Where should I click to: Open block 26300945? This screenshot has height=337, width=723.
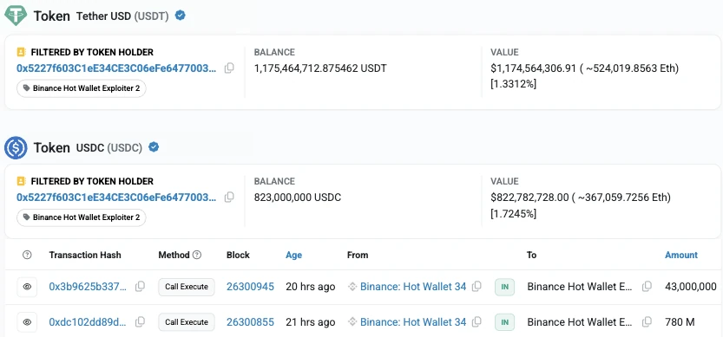click(250, 287)
